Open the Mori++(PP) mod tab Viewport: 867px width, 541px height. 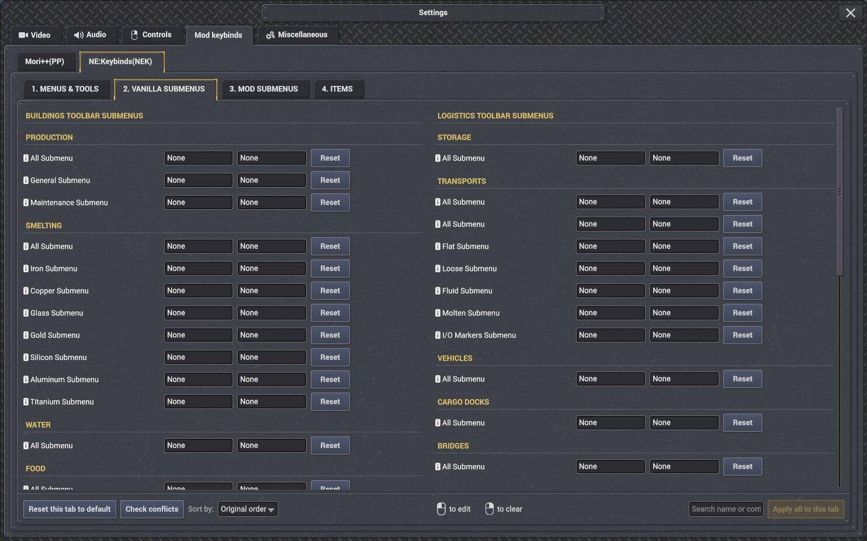pos(44,62)
